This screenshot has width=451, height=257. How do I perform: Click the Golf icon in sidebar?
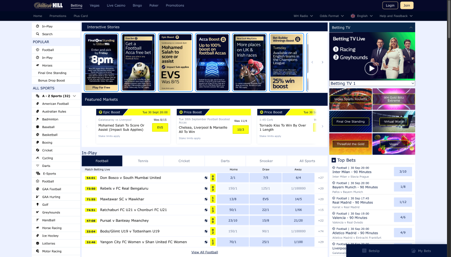click(38, 205)
